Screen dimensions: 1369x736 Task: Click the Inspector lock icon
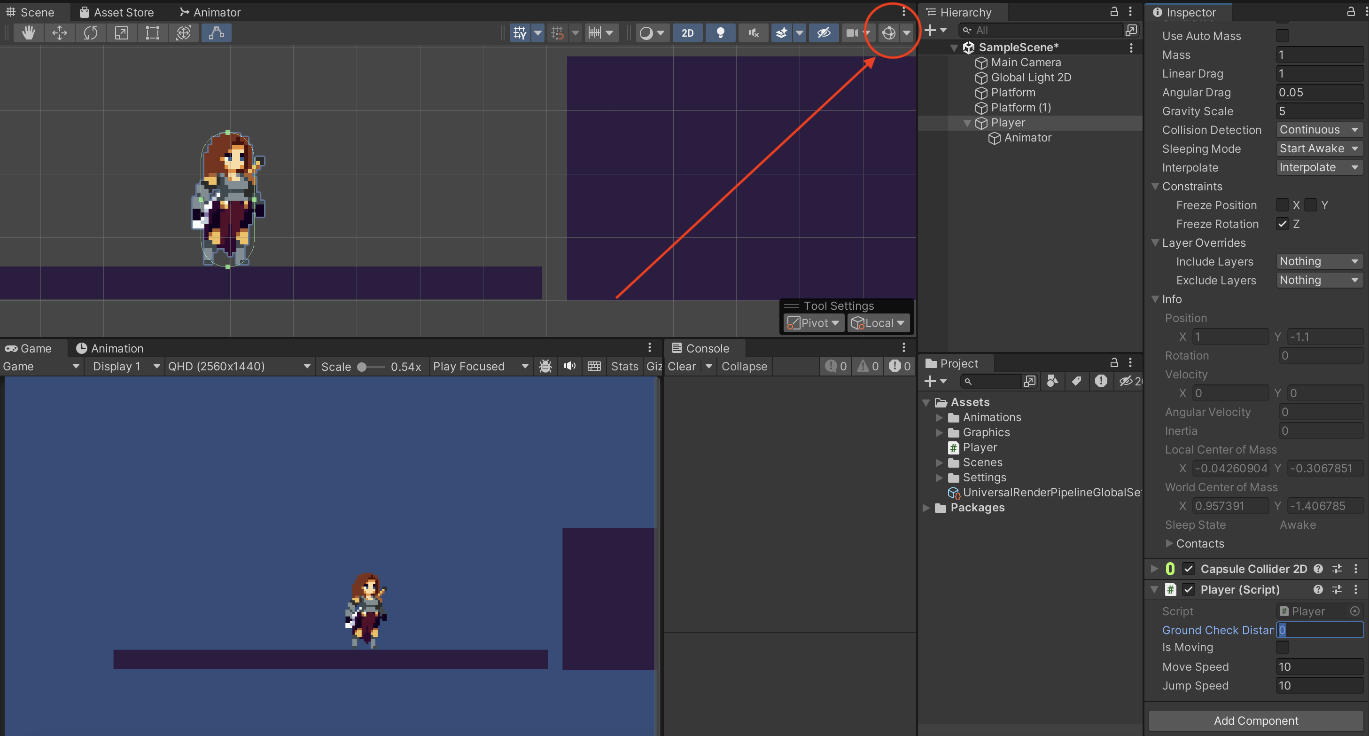(x=1350, y=12)
